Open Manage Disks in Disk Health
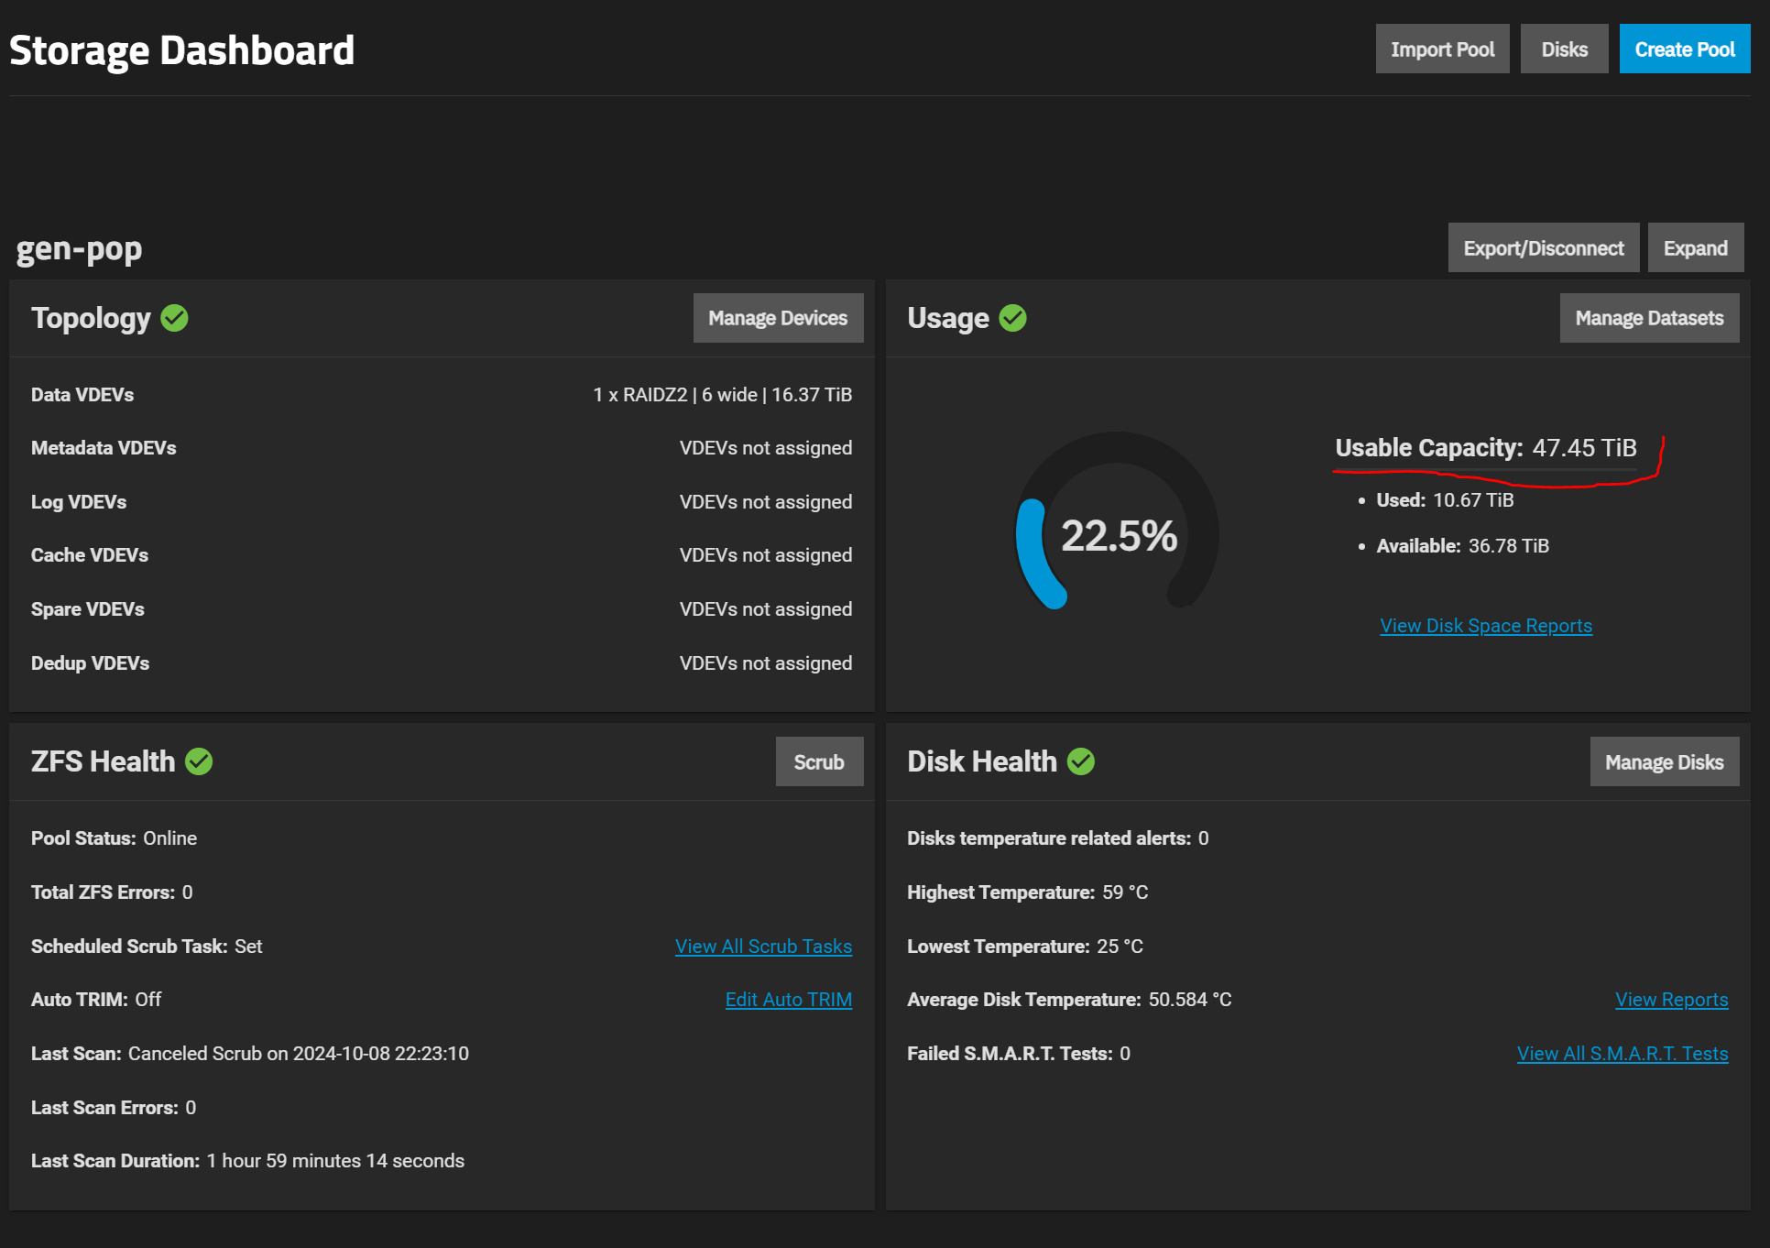Image resolution: width=1770 pixels, height=1248 pixels. (1665, 761)
